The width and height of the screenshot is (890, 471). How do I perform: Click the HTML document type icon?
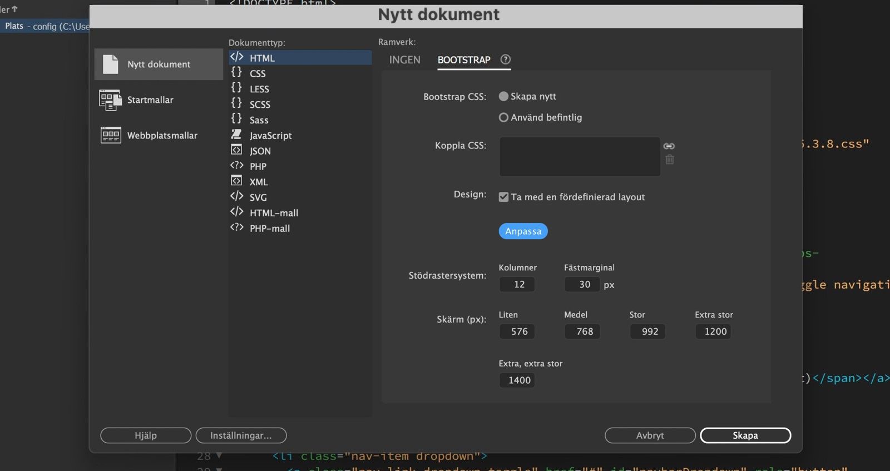(x=237, y=57)
